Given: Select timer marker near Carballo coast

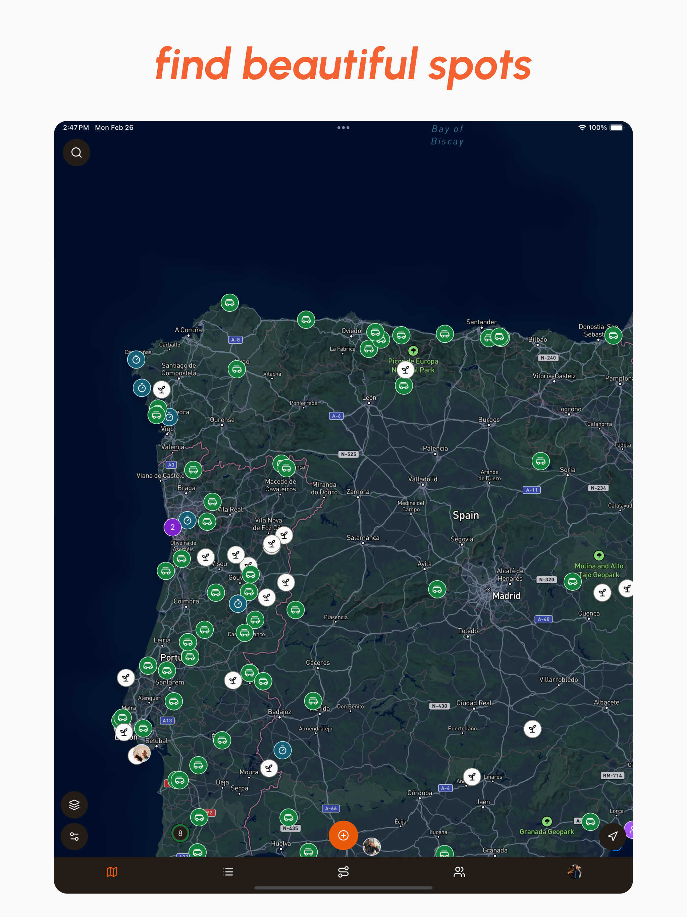Looking at the screenshot, I should pyautogui.click(x=136, y=359).
